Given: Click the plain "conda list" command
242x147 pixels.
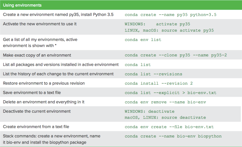Looking at the screenshot, I should pos(138,65).
